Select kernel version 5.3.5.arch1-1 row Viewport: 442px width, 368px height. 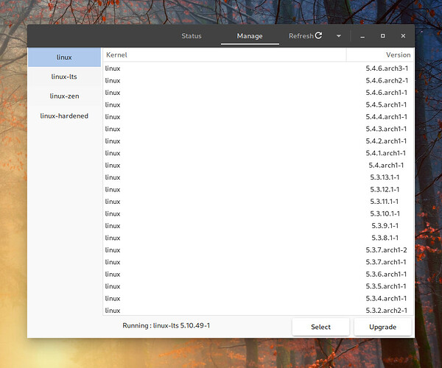259,286
